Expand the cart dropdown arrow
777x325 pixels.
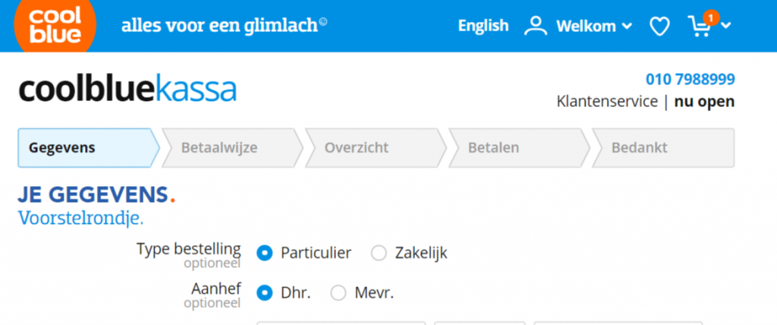(726, 25)
